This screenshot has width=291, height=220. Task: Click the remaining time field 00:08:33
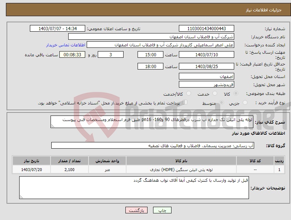[x=72, y=54]
